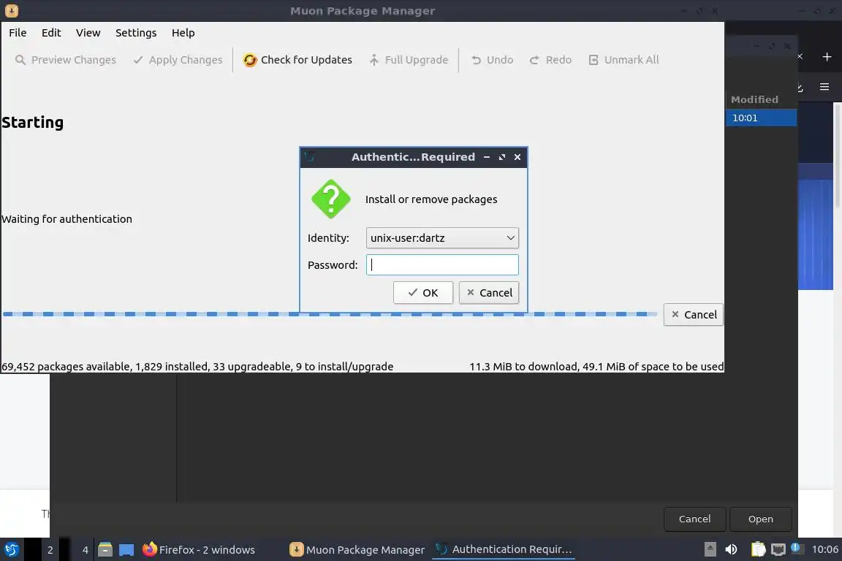Click Cancel in the Authentication Required dialog

pyautogui.click(x=489, y=293)
